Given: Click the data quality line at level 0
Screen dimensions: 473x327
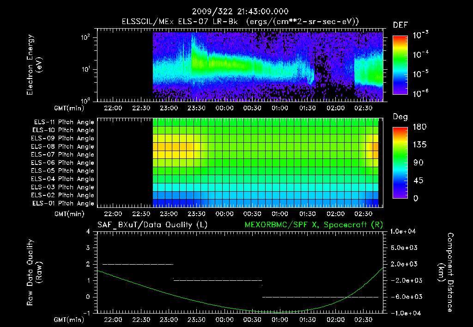Looking at the screenshot, I should [x=321, y=297].
